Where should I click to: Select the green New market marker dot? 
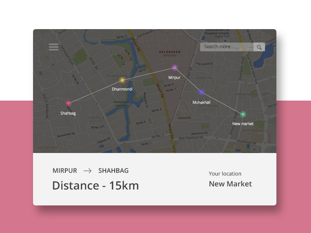pos(243,114)
